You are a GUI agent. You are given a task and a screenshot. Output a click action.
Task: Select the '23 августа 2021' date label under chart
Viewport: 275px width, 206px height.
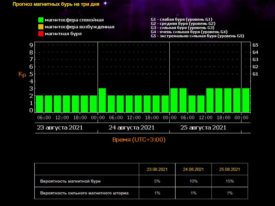pyautogui.click(x=60, y=128)
